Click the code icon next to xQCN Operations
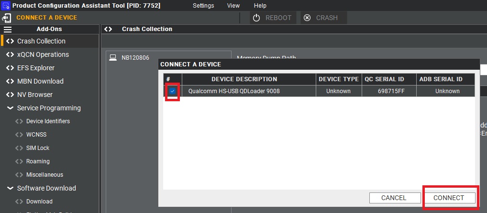The width and height of the screenshot is (487, 213). point(10,54)
